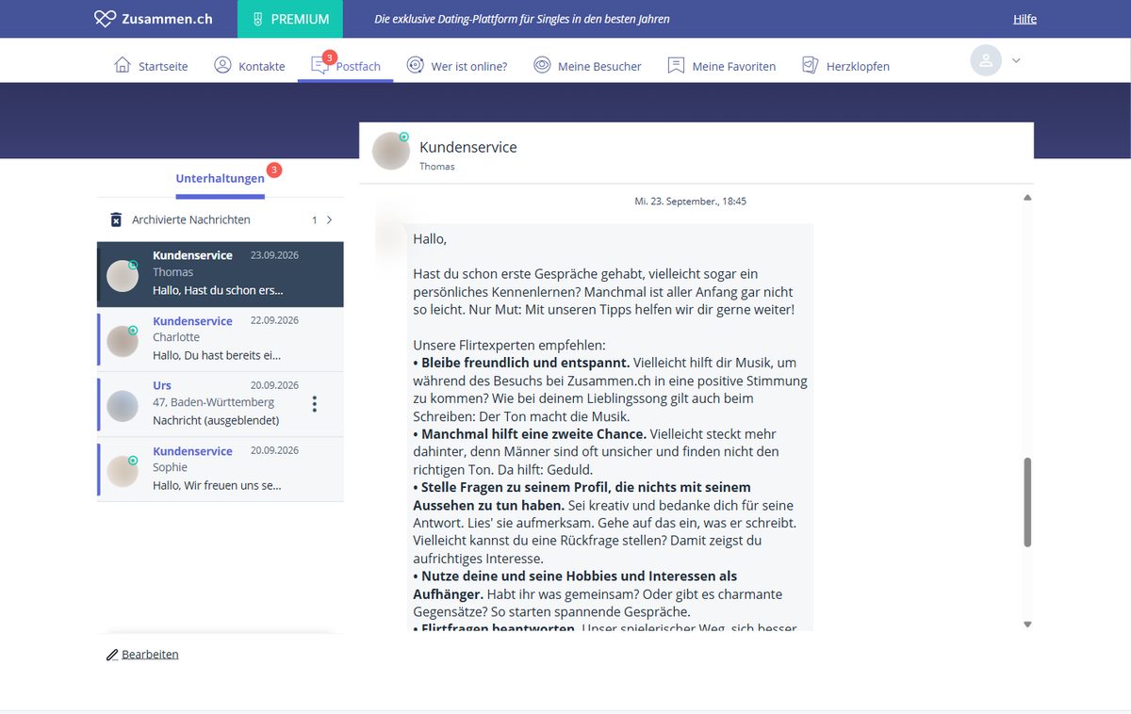Click the user profile avatar icon

pos(986,60)
